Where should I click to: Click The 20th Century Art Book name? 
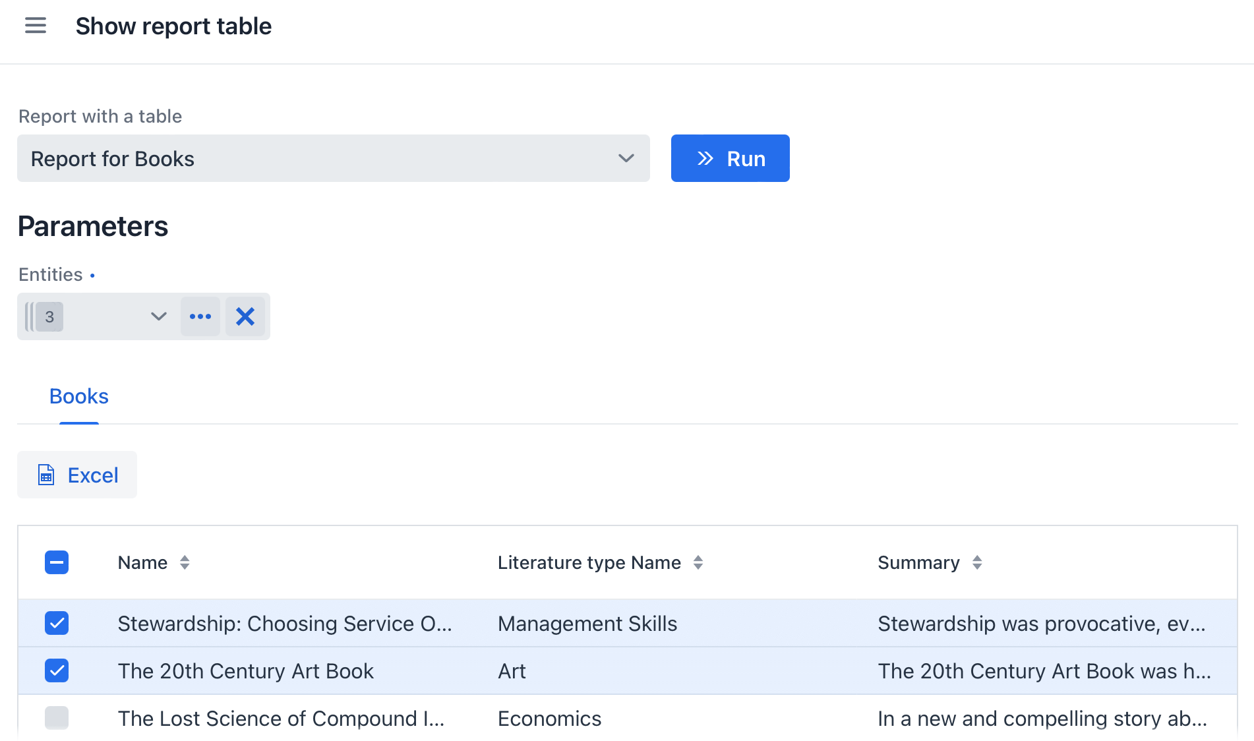pos(245,670)
